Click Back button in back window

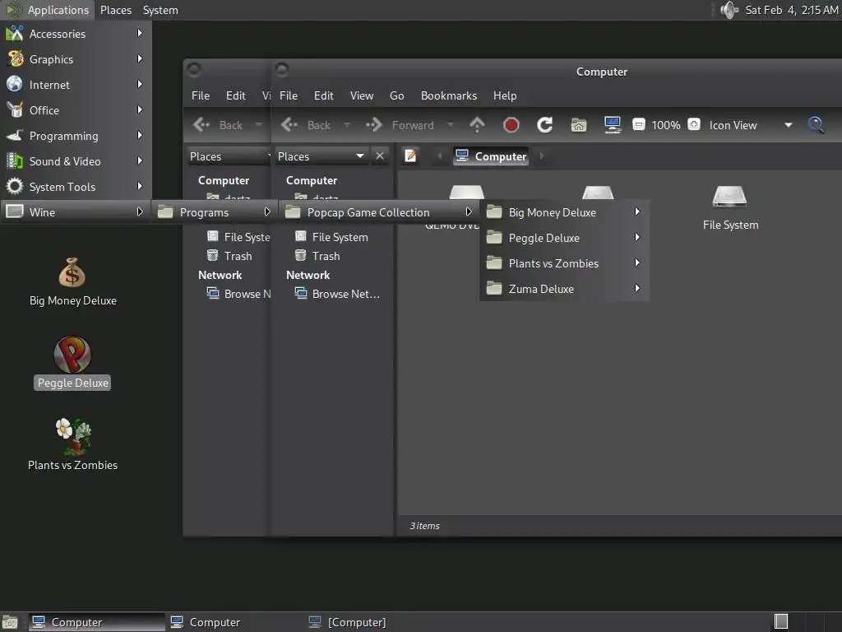[x=218, y=125]
